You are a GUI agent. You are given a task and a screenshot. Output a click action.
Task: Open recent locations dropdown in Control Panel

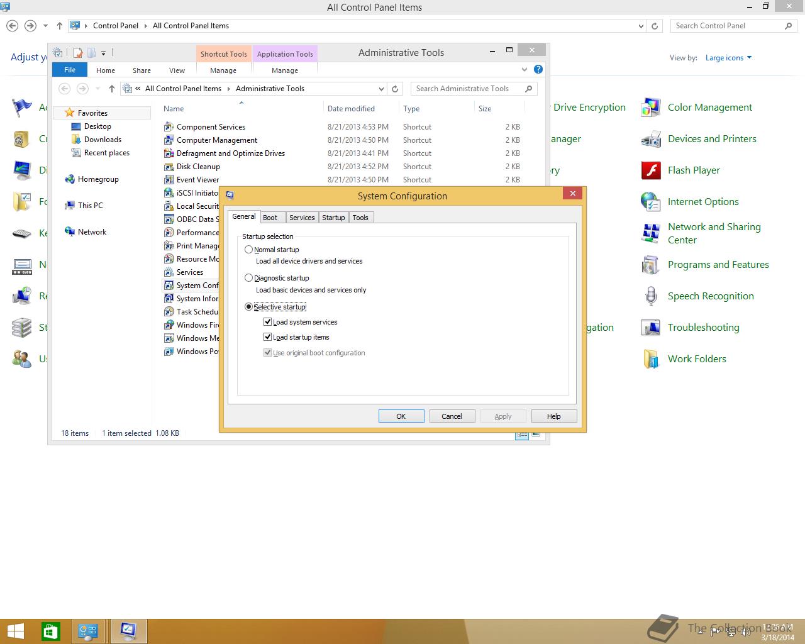[x=45, y=26]
